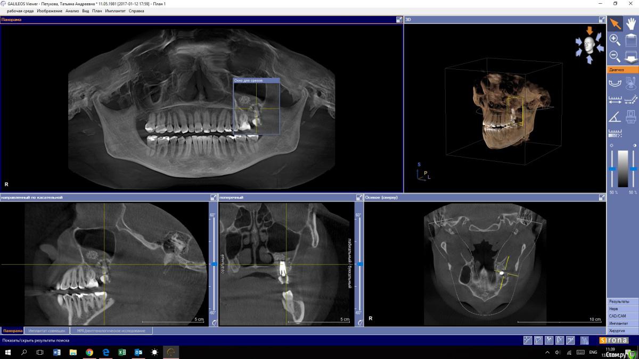Adjust the brightness slider handle
Image resolution: width=639 pixels, height=359 pixels.
pyautogui.click(x=612, y=169)
